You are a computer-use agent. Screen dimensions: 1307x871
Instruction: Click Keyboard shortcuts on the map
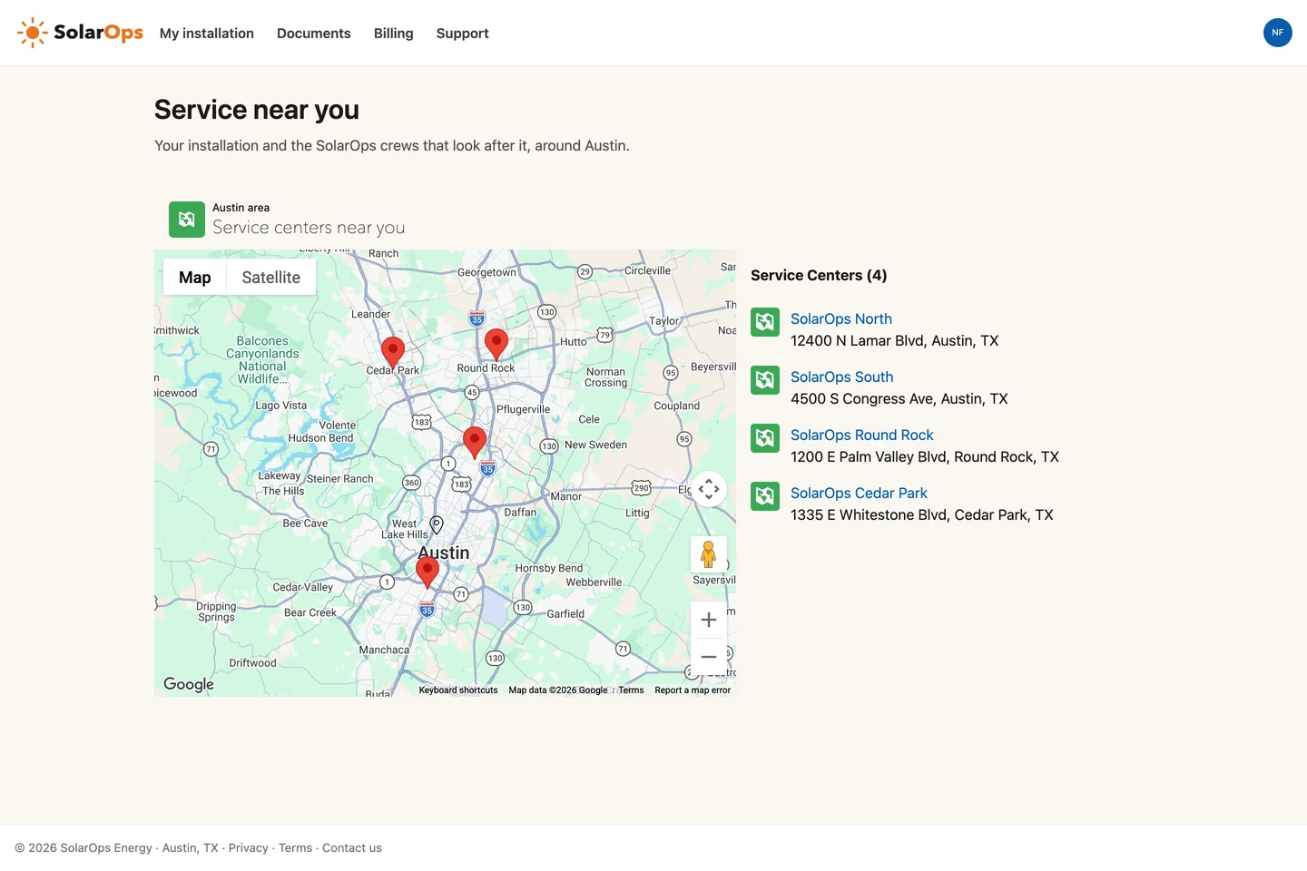458,690
